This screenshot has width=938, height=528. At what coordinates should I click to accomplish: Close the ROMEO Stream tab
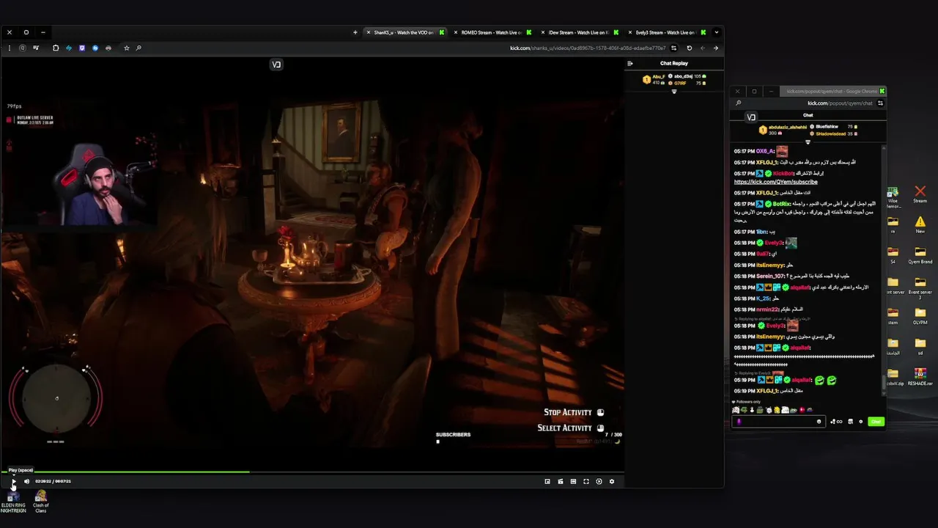tap(456, 32)
